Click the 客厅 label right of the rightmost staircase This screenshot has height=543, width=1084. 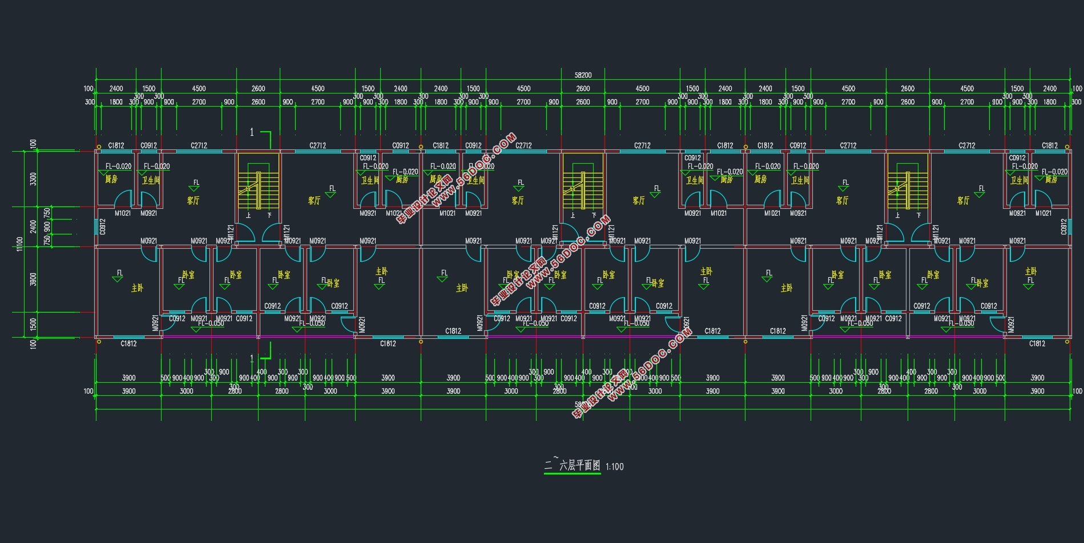click(x=963, y=200)
